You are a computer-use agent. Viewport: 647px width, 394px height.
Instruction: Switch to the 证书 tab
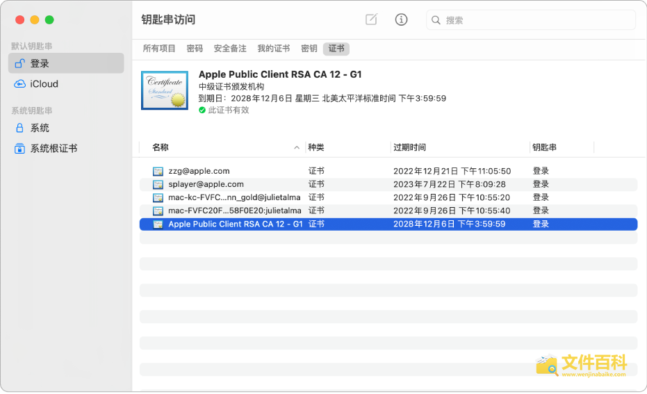point(336,49)
